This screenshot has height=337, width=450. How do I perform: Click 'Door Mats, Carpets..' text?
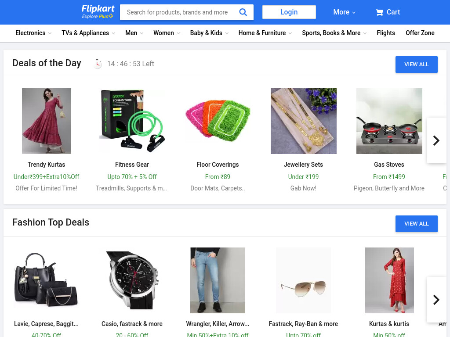218,188
